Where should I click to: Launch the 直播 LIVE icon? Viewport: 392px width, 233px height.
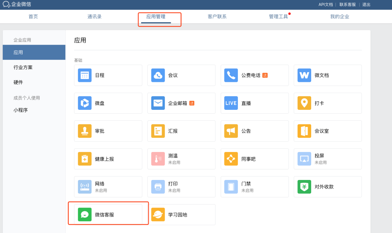click(x=231, y=103)
